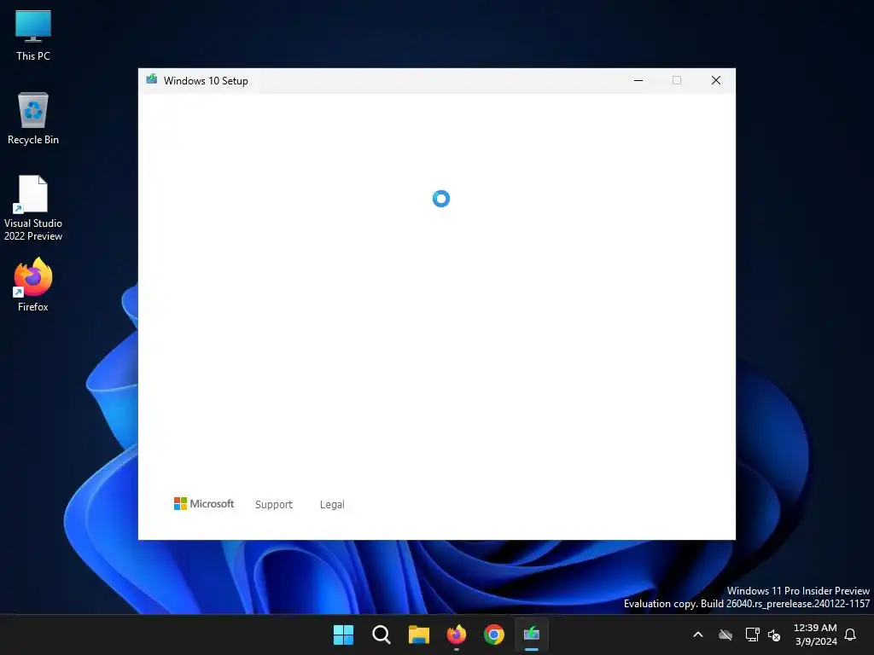
Task: Select the Recycle Bin desktop icon
Action: point(33,119)
